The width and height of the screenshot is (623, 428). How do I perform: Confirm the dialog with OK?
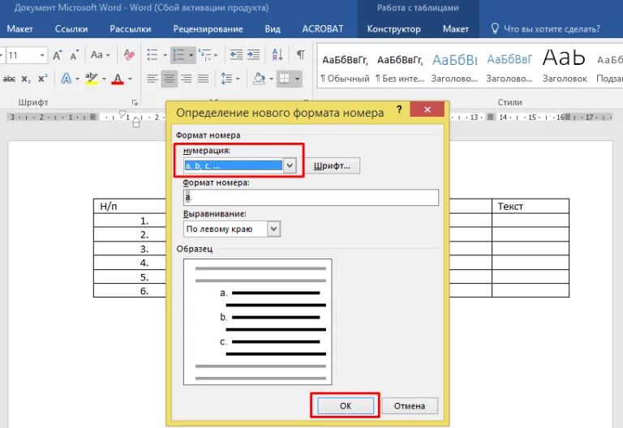point(346,406)
